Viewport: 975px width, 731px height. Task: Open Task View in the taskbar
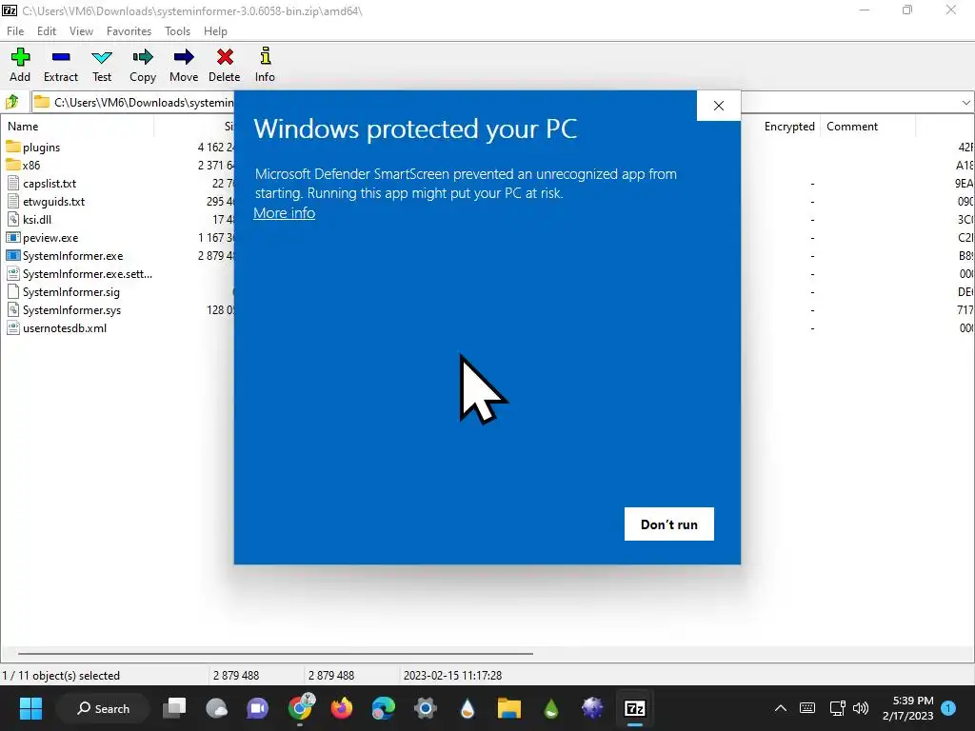pyautogui.click(x=174, y=708)
